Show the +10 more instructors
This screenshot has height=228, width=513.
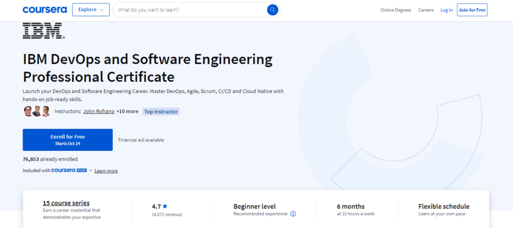click(x=127, y=112)
